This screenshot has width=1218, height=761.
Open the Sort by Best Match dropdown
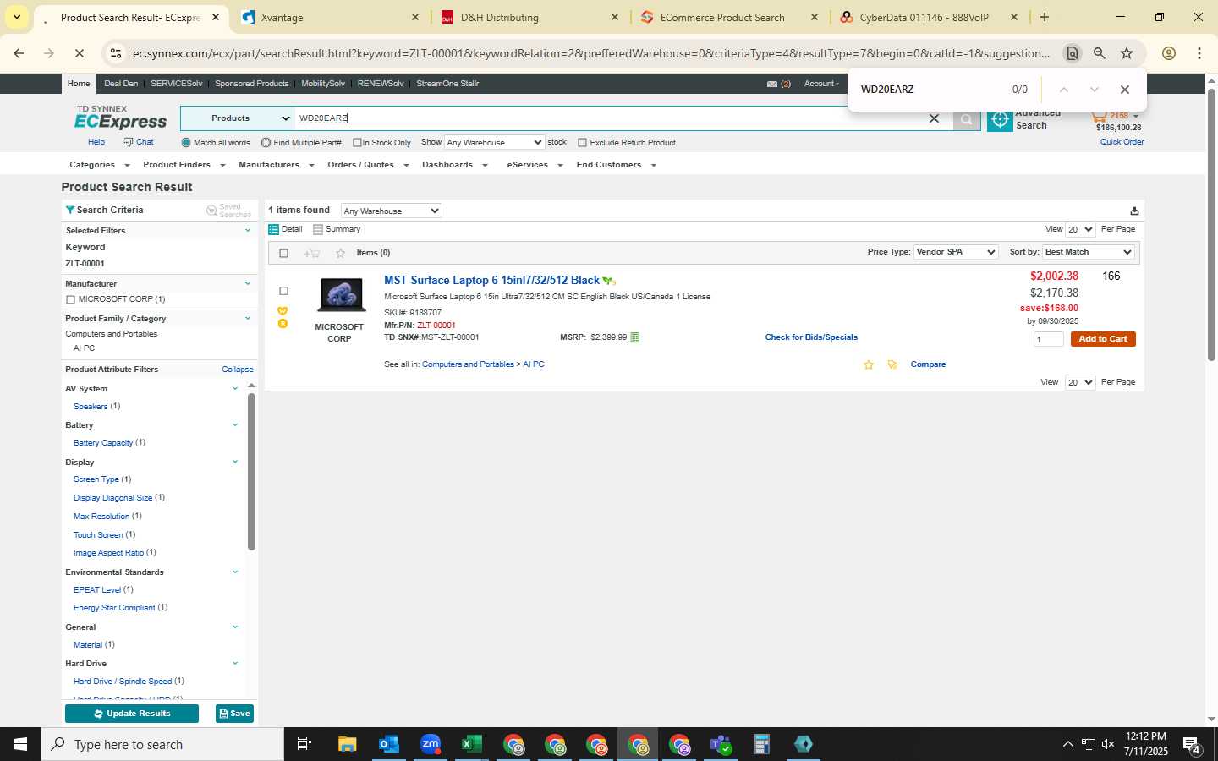(x=1088, y=252)
